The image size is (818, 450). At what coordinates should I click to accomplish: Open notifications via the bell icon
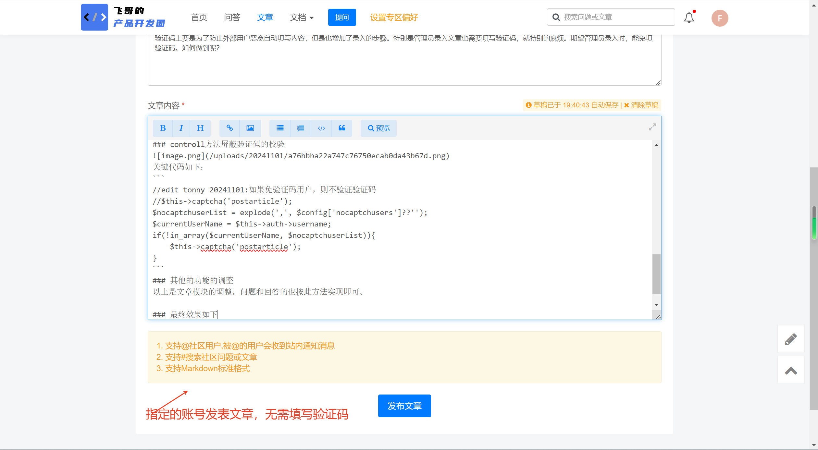(689, 18)
